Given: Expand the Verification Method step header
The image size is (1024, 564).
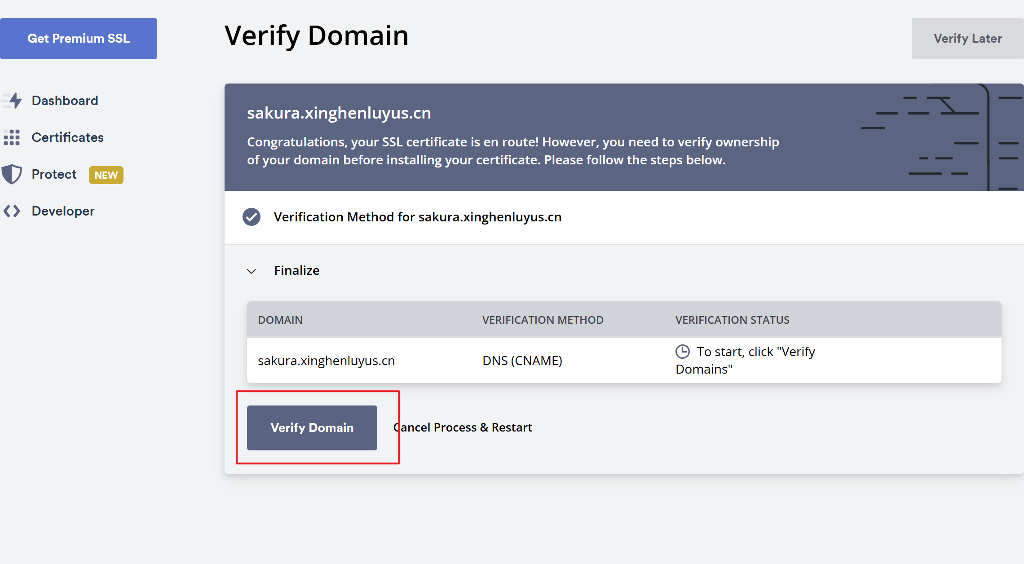Looking at the screenshot, I should [418, 217].
